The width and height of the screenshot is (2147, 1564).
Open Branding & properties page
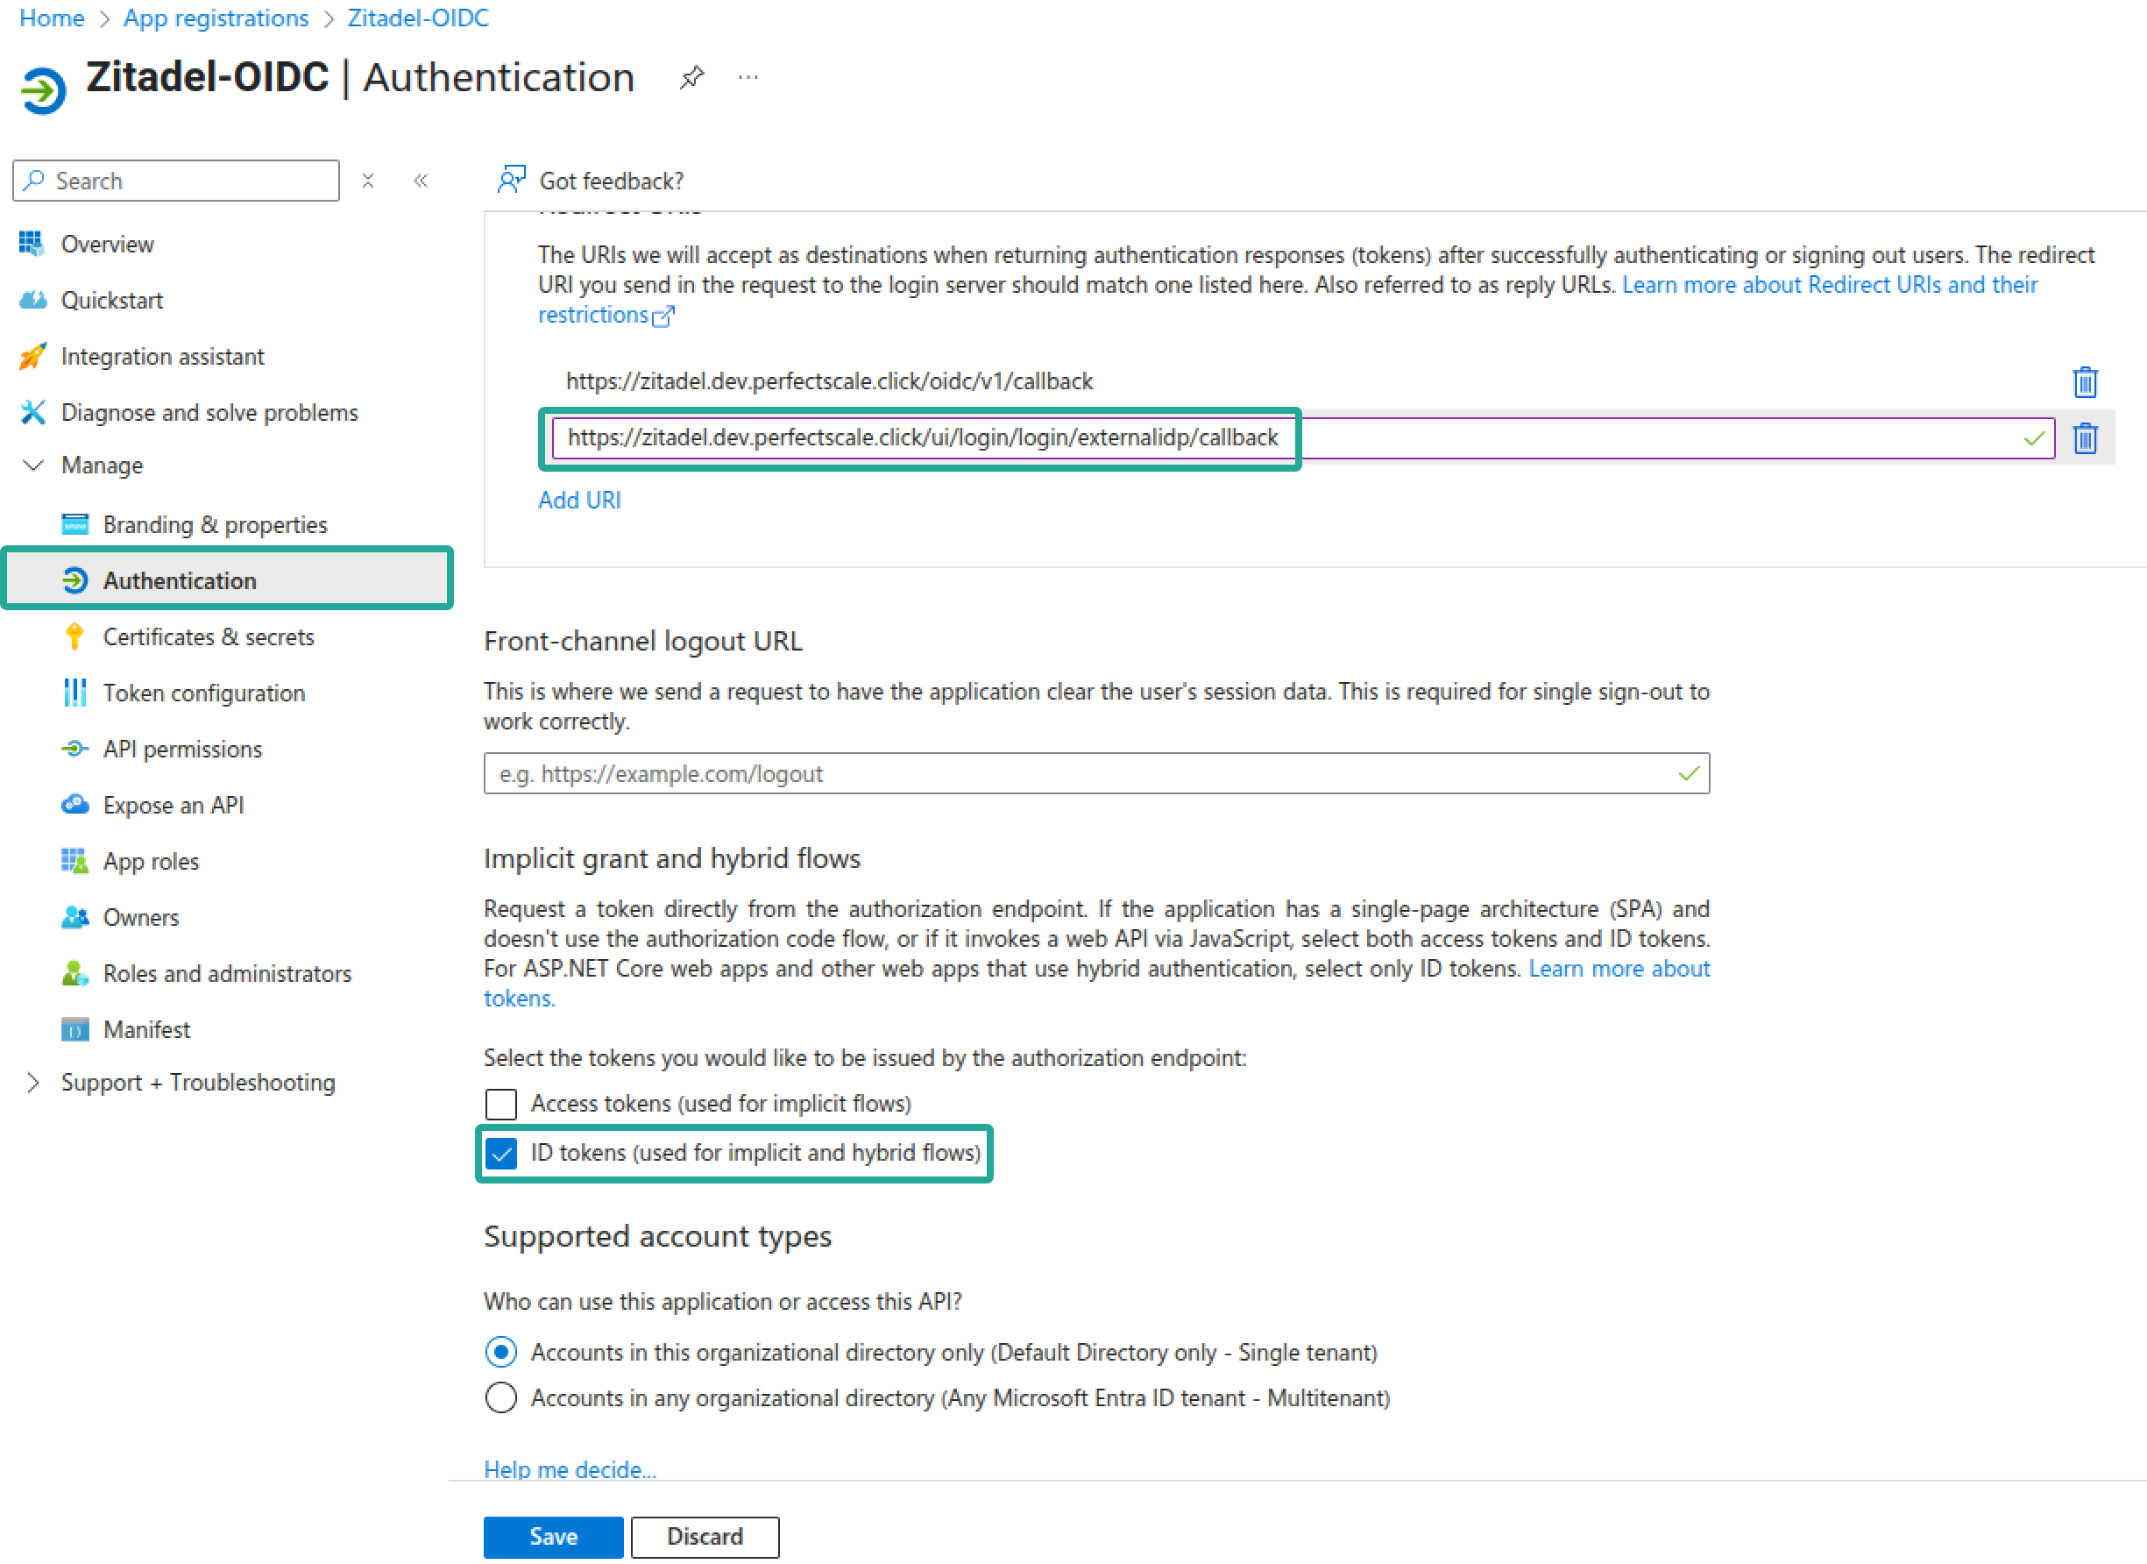pyautogui.click(x=215, y=525)
